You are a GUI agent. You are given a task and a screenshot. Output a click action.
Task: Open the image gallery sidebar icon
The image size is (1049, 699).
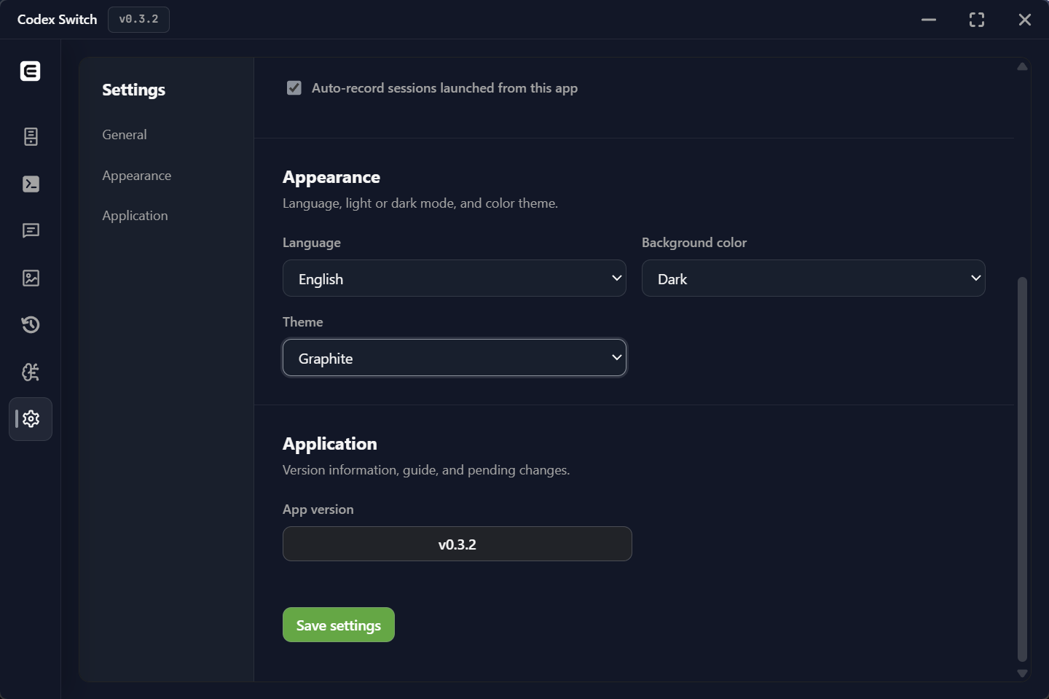point(31,278)
